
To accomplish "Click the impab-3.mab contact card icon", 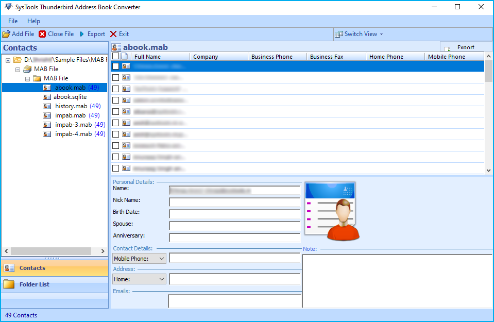I will point(47,125).
